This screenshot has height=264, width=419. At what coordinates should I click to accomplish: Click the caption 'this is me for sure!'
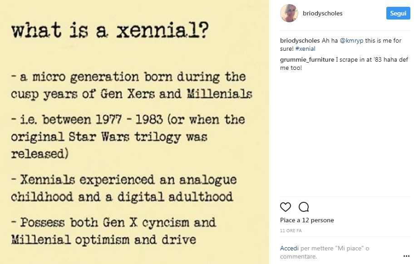(384, 40)
